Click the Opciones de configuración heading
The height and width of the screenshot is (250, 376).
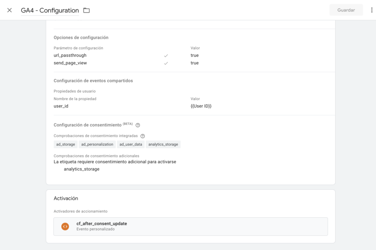coord(81,37)
